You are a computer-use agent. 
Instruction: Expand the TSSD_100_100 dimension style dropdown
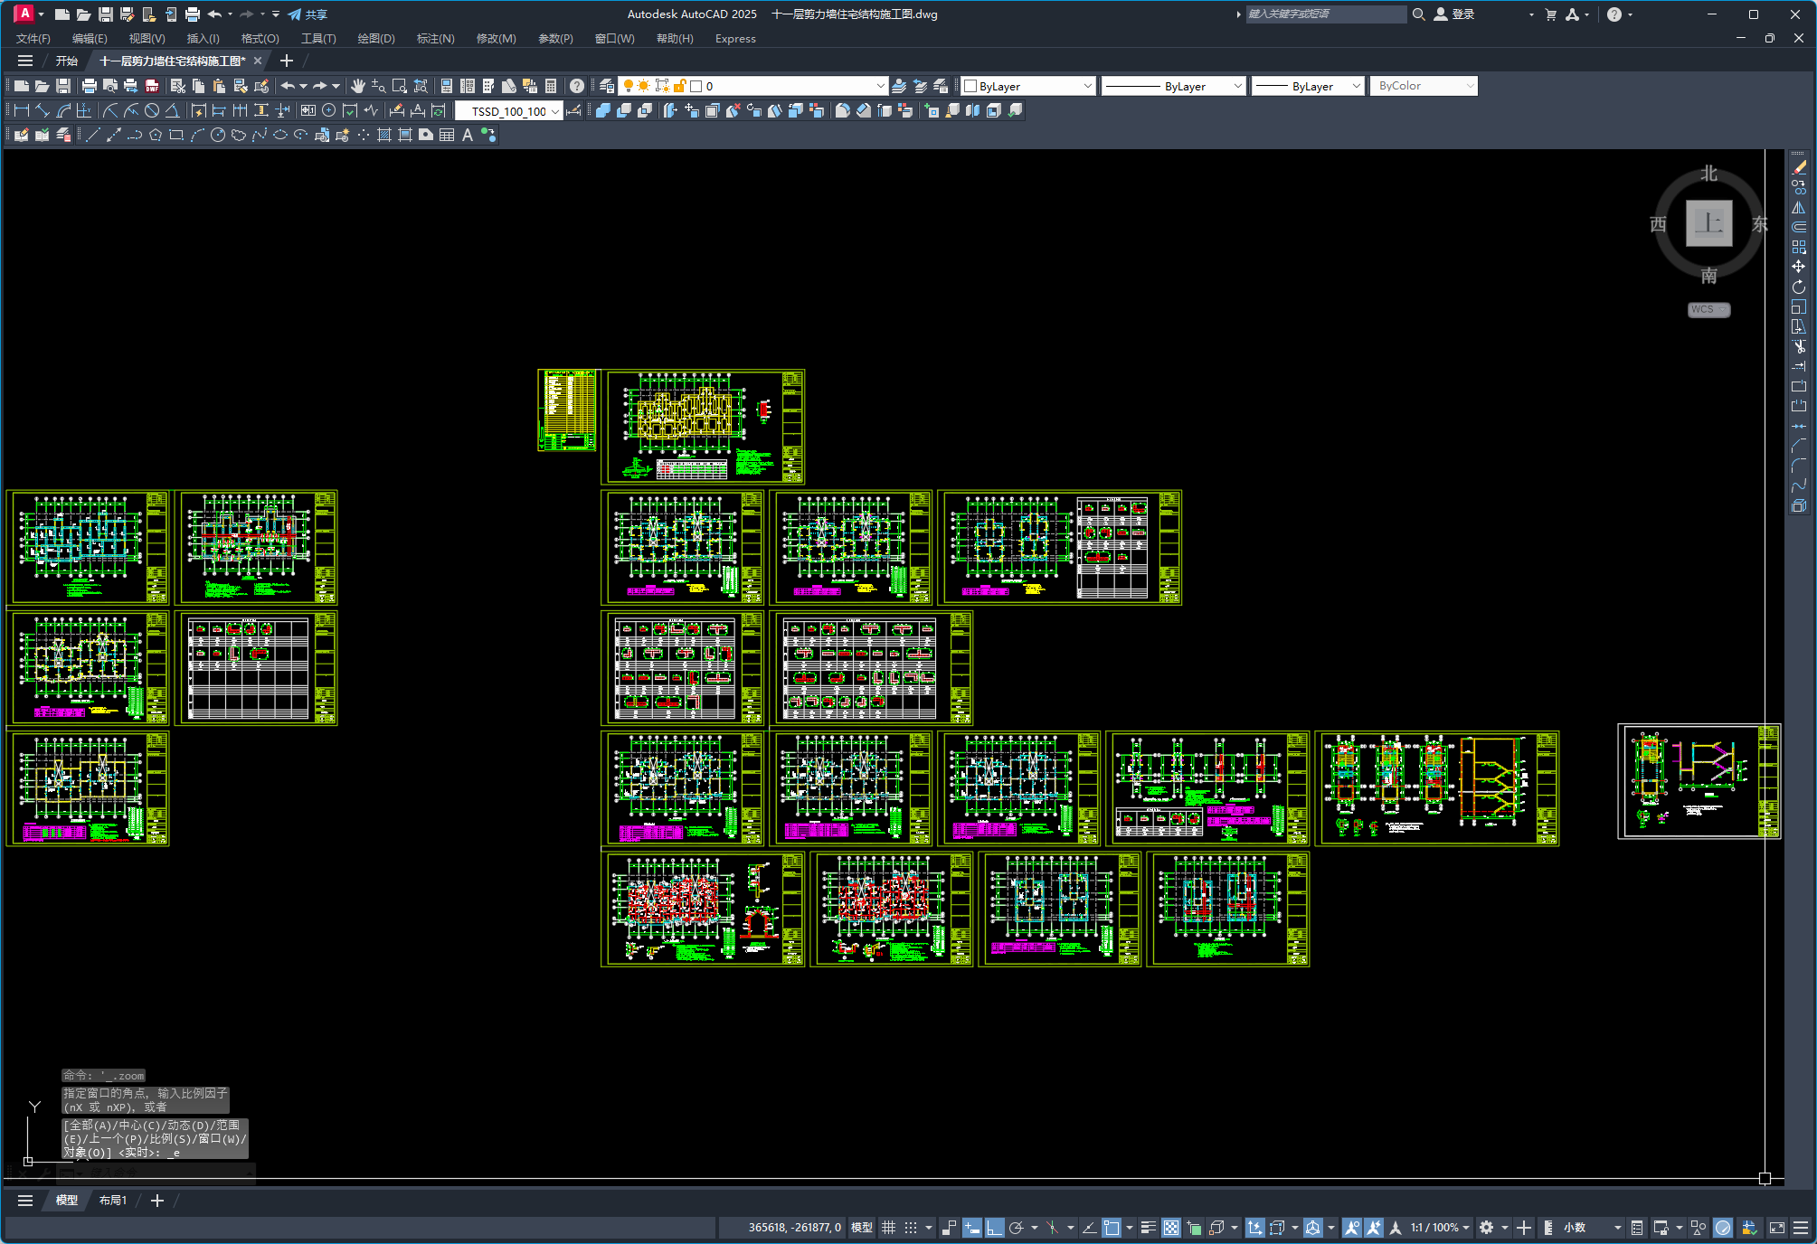(x=554, y=111)
